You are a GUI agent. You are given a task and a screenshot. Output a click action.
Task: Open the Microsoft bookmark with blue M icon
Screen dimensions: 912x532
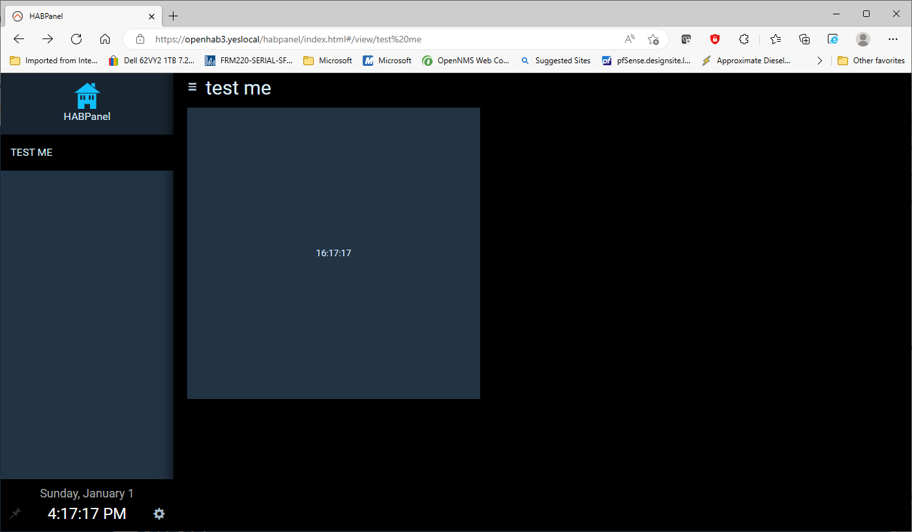click(x=388, y=61)
